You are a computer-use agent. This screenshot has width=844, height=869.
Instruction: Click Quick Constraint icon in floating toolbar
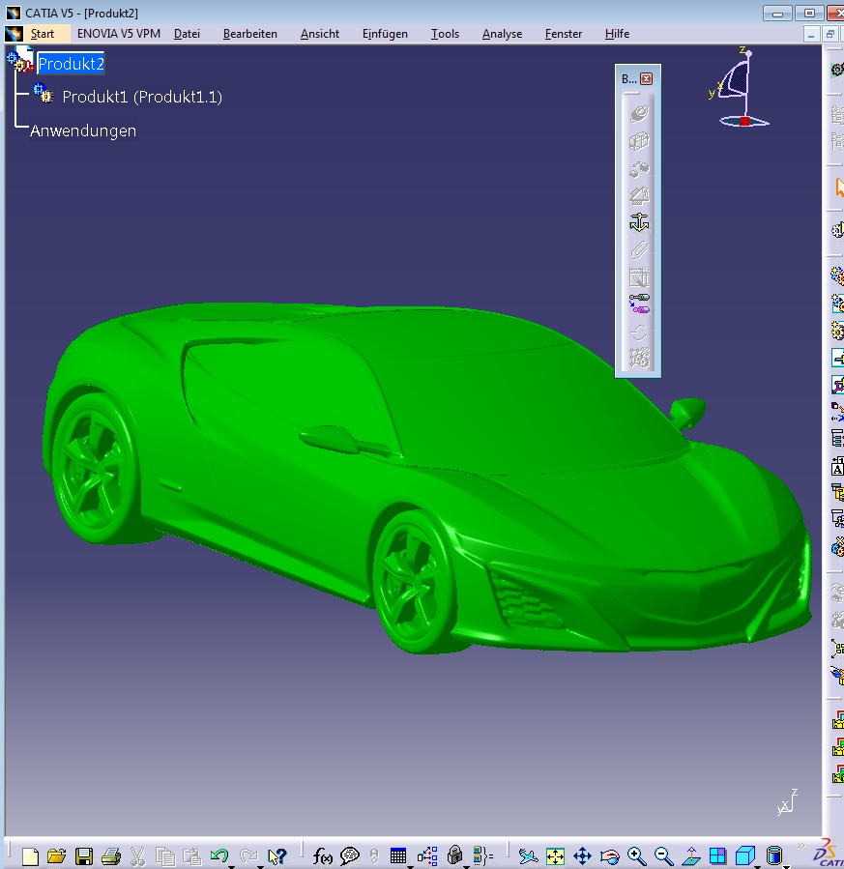coord(639,277)
